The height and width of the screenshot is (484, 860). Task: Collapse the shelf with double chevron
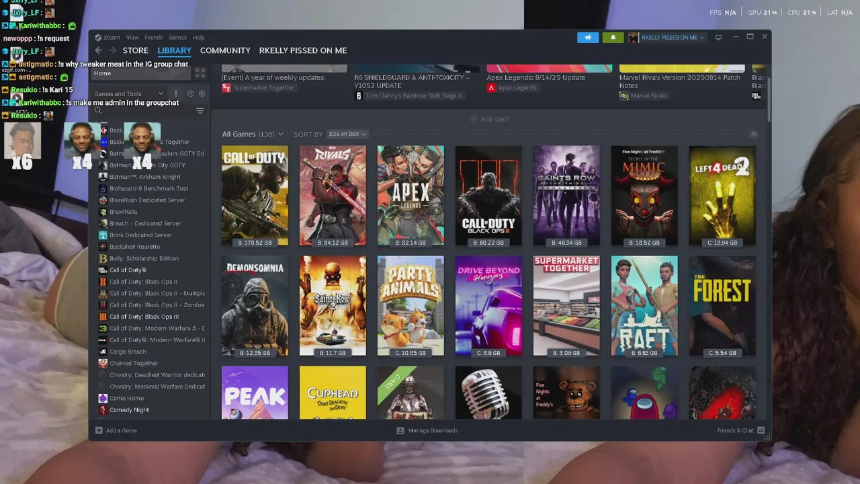click(x=753, y=134)
